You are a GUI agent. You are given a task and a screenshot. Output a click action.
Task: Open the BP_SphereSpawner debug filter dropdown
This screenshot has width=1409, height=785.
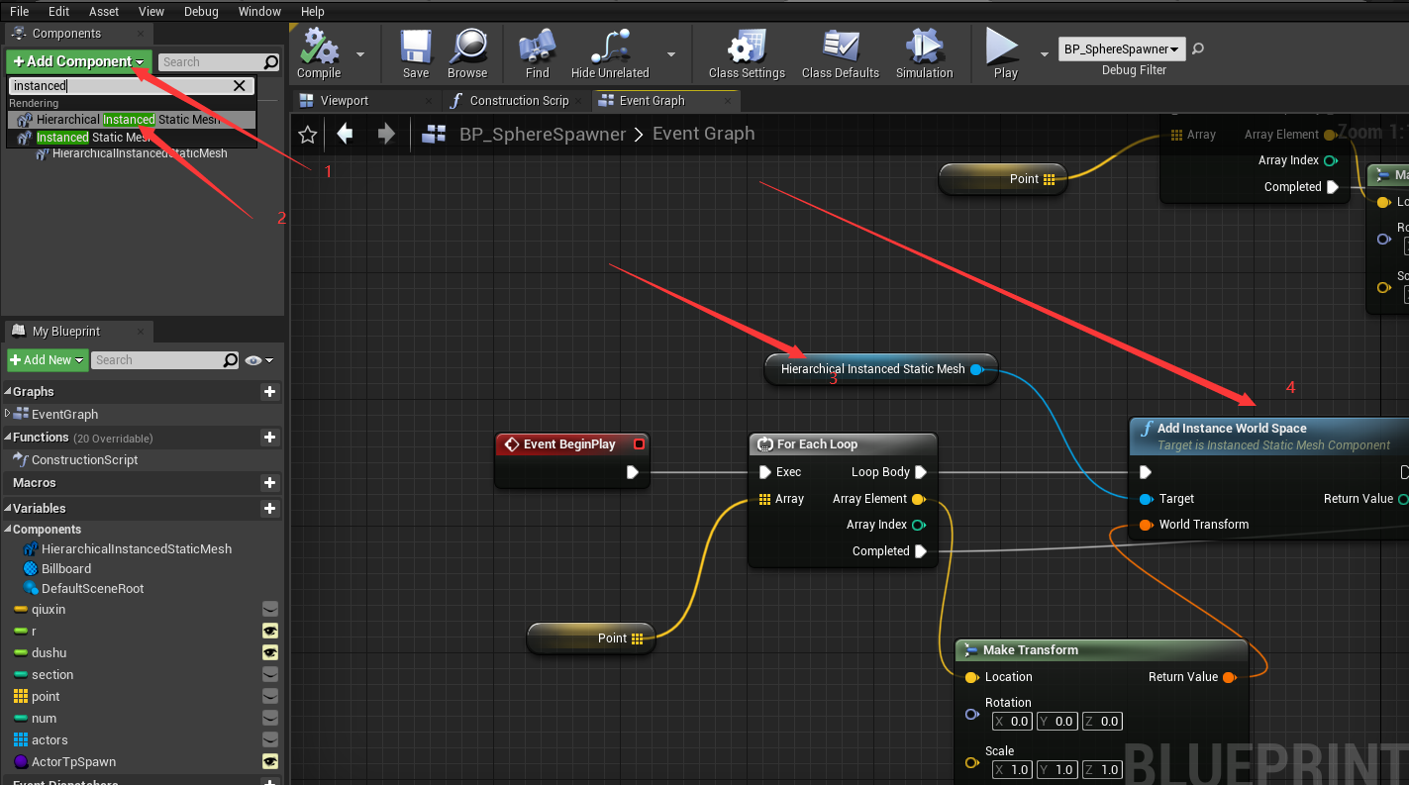(1121, 49)
